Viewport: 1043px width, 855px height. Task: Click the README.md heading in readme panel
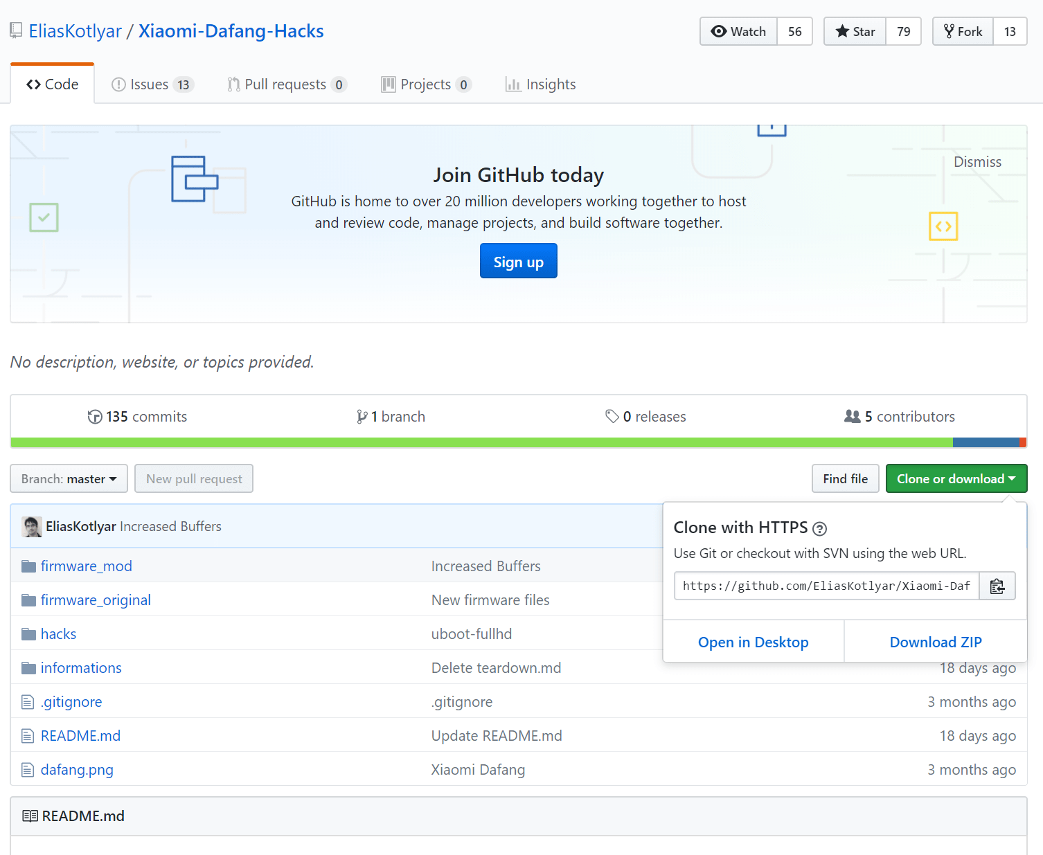pos(83,816)
